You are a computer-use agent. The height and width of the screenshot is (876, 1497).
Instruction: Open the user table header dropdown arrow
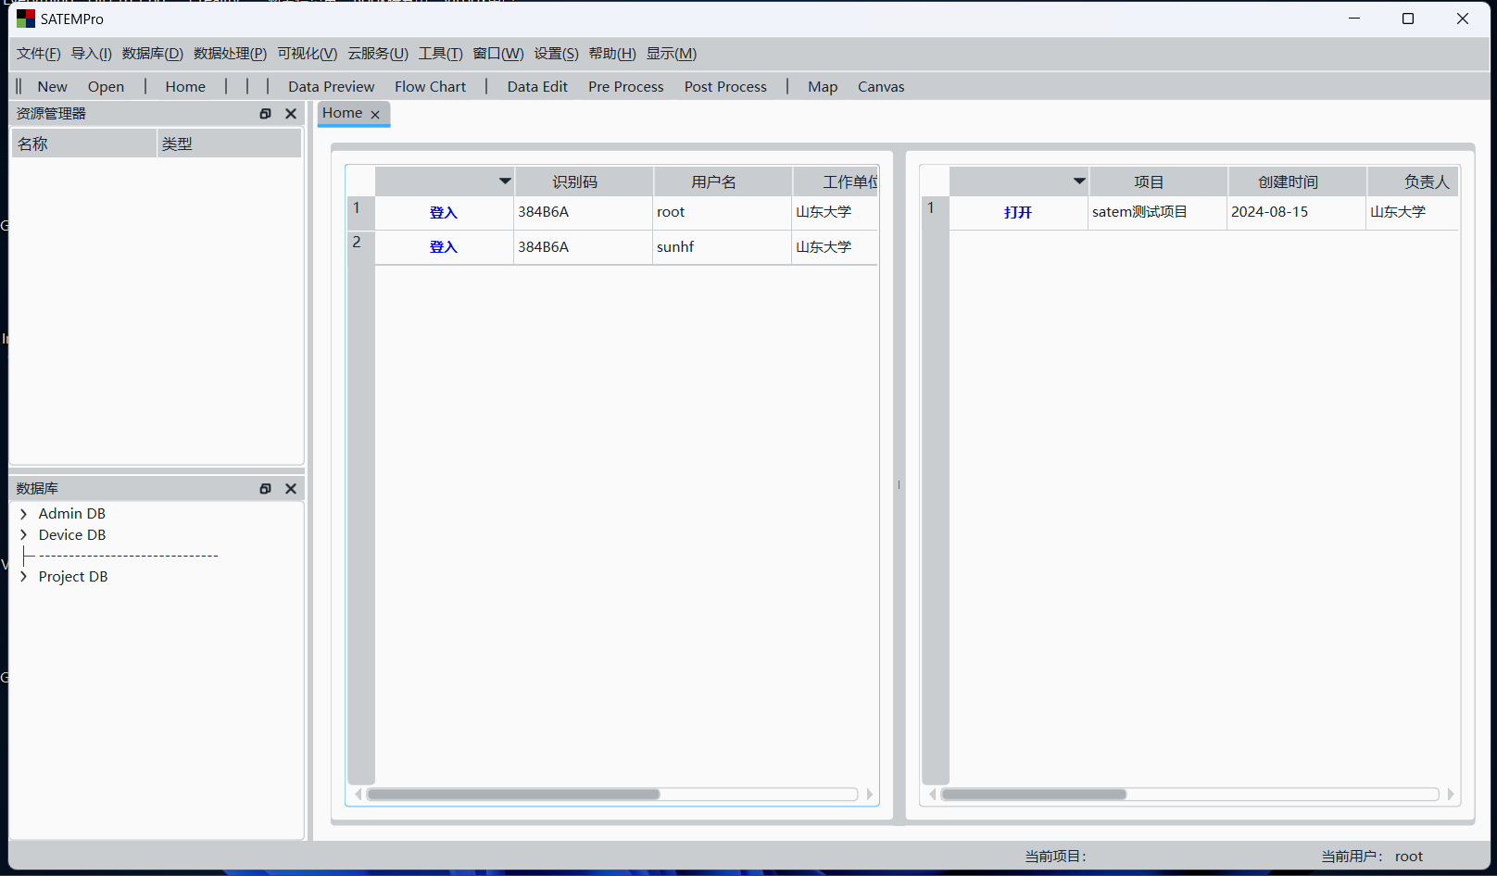505,181
